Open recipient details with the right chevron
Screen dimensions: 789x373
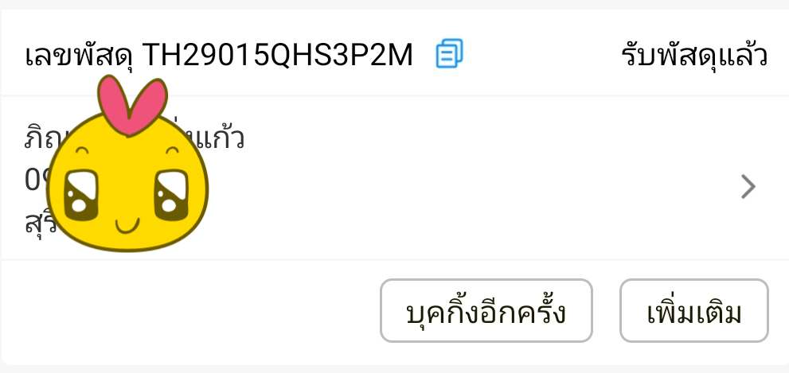tap(748, 186)
